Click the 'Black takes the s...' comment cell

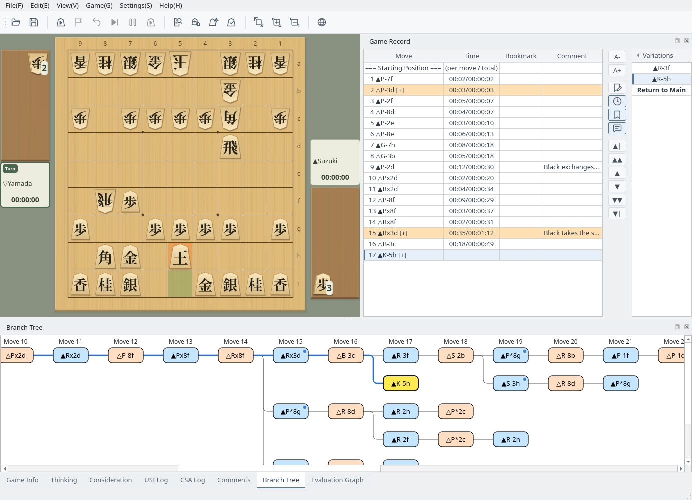pyautogui.click(x=572, y=233)
